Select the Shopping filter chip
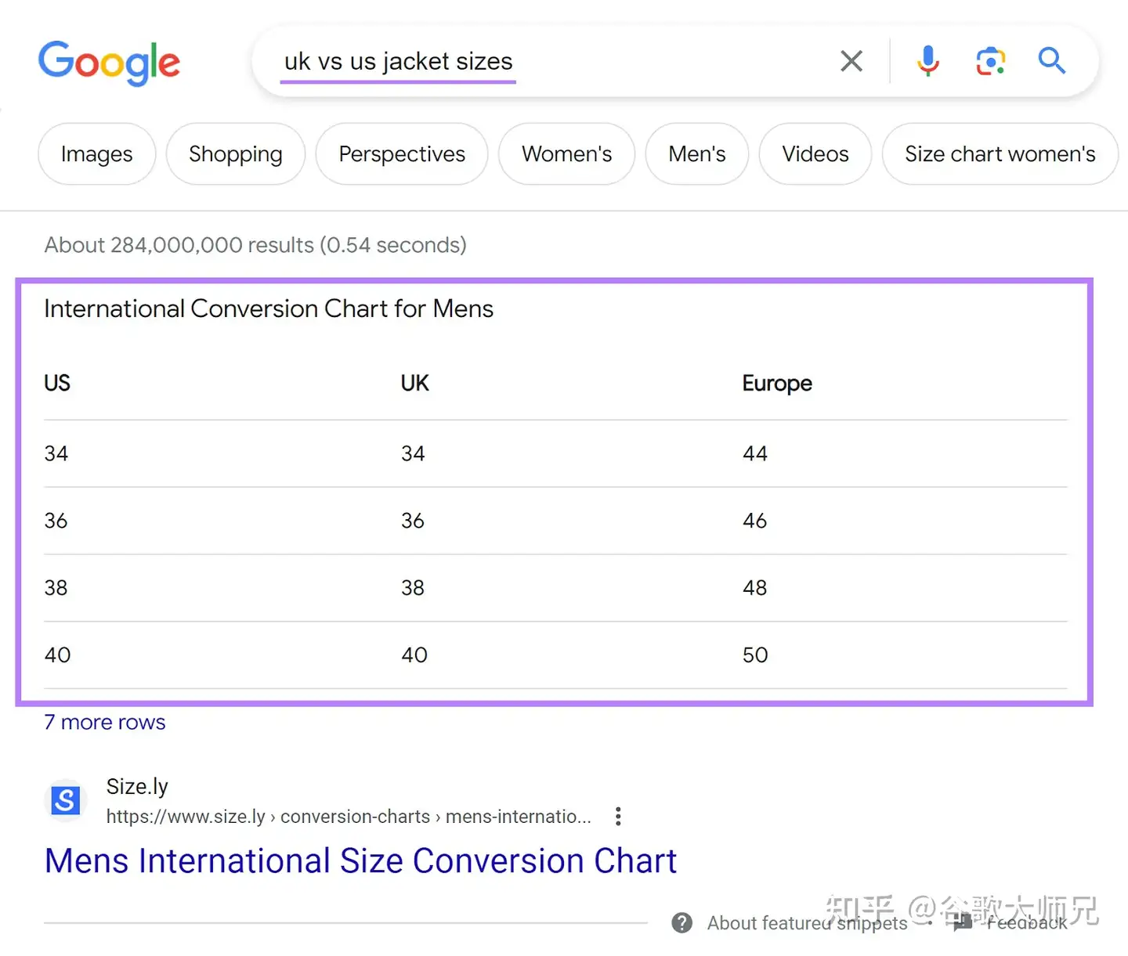Viewport: 1128px width, 956px height. click(x=236, y=154)
